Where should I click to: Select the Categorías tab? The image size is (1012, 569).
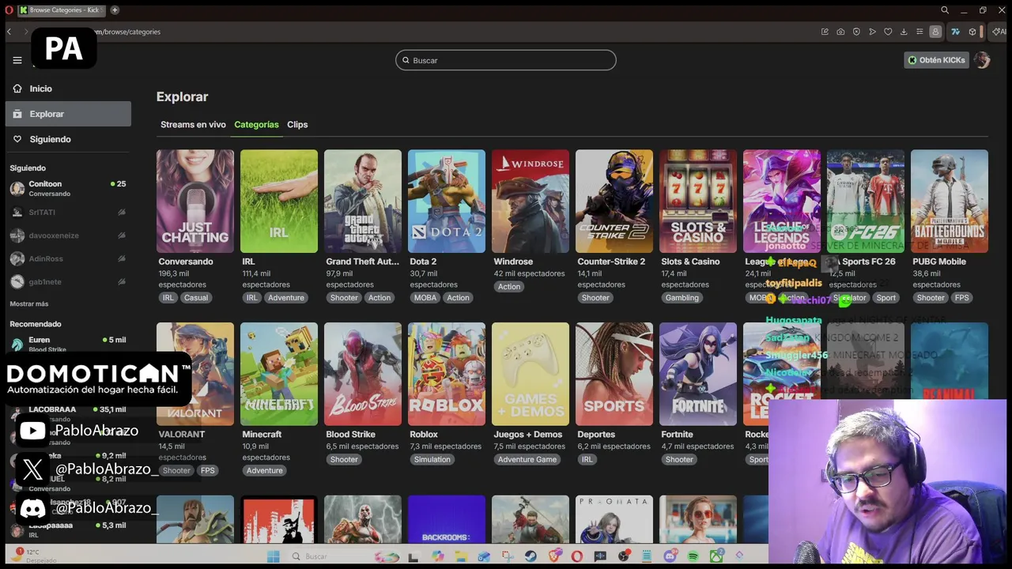pyautogui.click(x=256, y=124)
